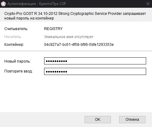Click the Повторите ввод label
This screenshot has height=127, width=152.
pos(18,71)
